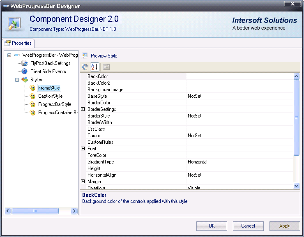Click the ProgressBarStyle palette icon
Screen dimensions: 304x237
pos(32,104)
